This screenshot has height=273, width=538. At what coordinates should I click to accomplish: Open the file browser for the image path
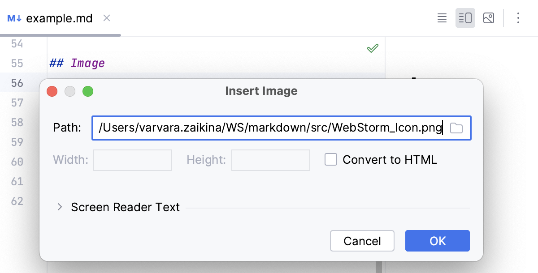pos(457,128)
